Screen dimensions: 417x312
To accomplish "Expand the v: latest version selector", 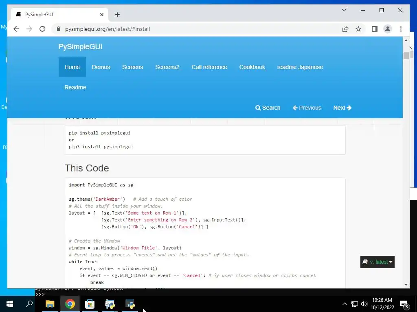I will pyautogui.click(x=377, y=262).
